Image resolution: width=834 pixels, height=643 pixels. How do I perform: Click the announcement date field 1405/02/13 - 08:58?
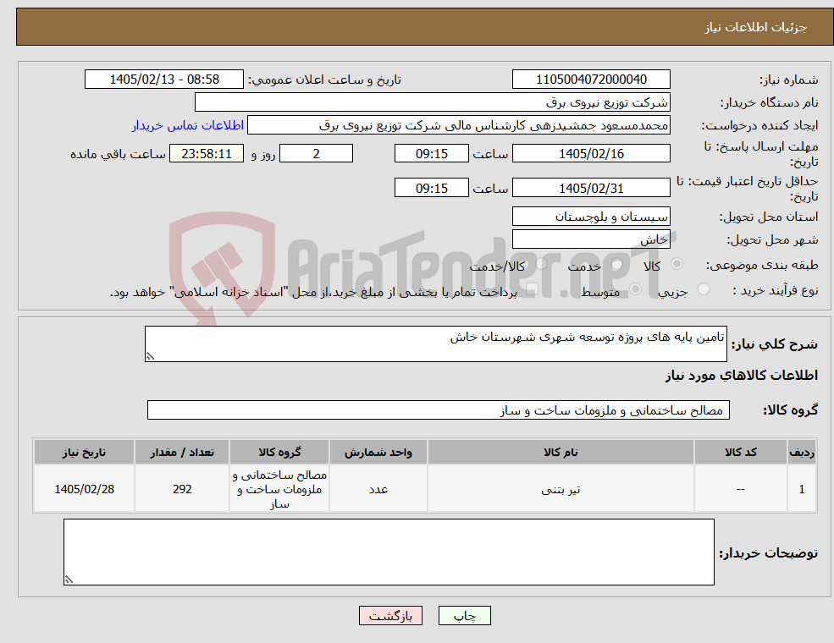163,80
